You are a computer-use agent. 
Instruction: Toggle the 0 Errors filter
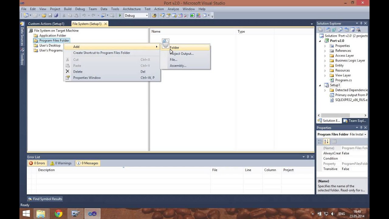pyautogui.click(x=37, y=163)
